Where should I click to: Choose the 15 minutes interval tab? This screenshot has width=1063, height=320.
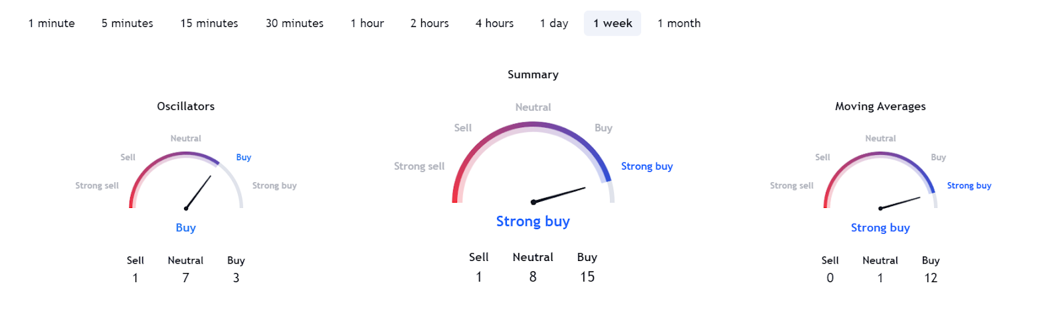(209, 23)
